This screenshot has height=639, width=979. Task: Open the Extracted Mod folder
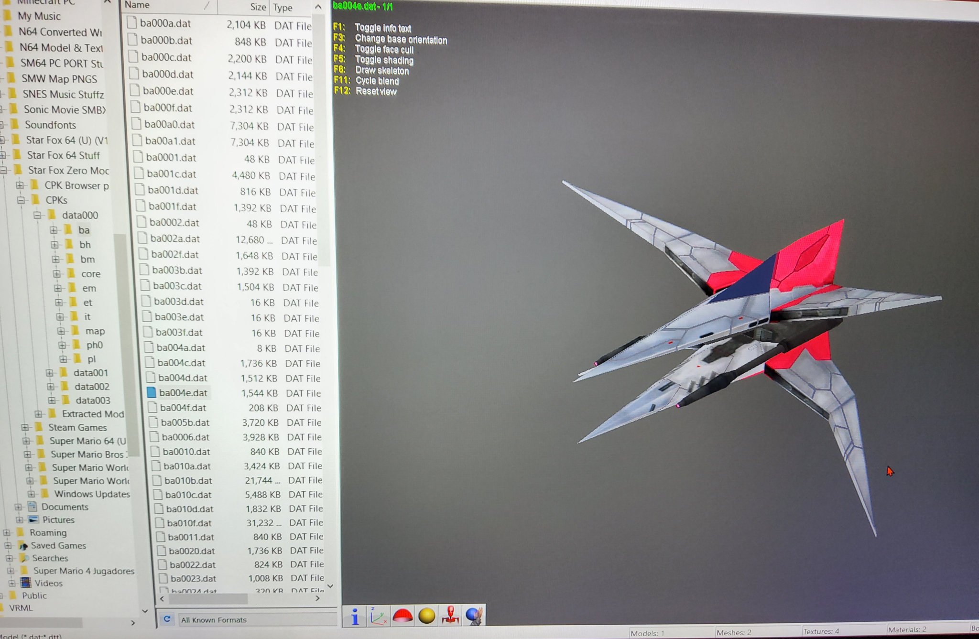tap(92, 414)
